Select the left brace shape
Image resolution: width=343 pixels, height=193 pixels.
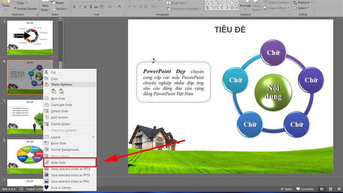coord(222,8)
